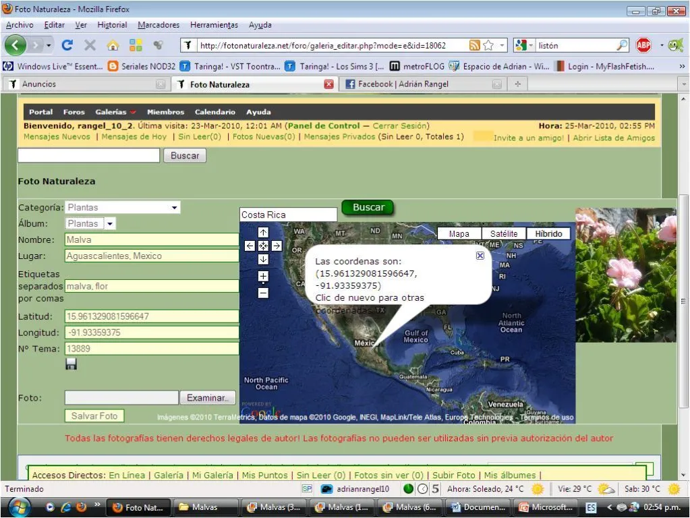Click the Firefox forward arrow button
Image resolution: width=690 pixels, height=518 pixels.
coord(36,45)
